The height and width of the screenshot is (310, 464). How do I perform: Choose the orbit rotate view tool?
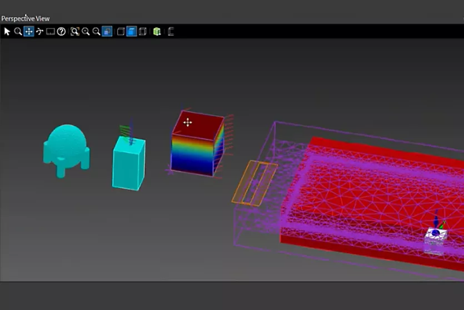pyautogui.click(x=39, y=32)
